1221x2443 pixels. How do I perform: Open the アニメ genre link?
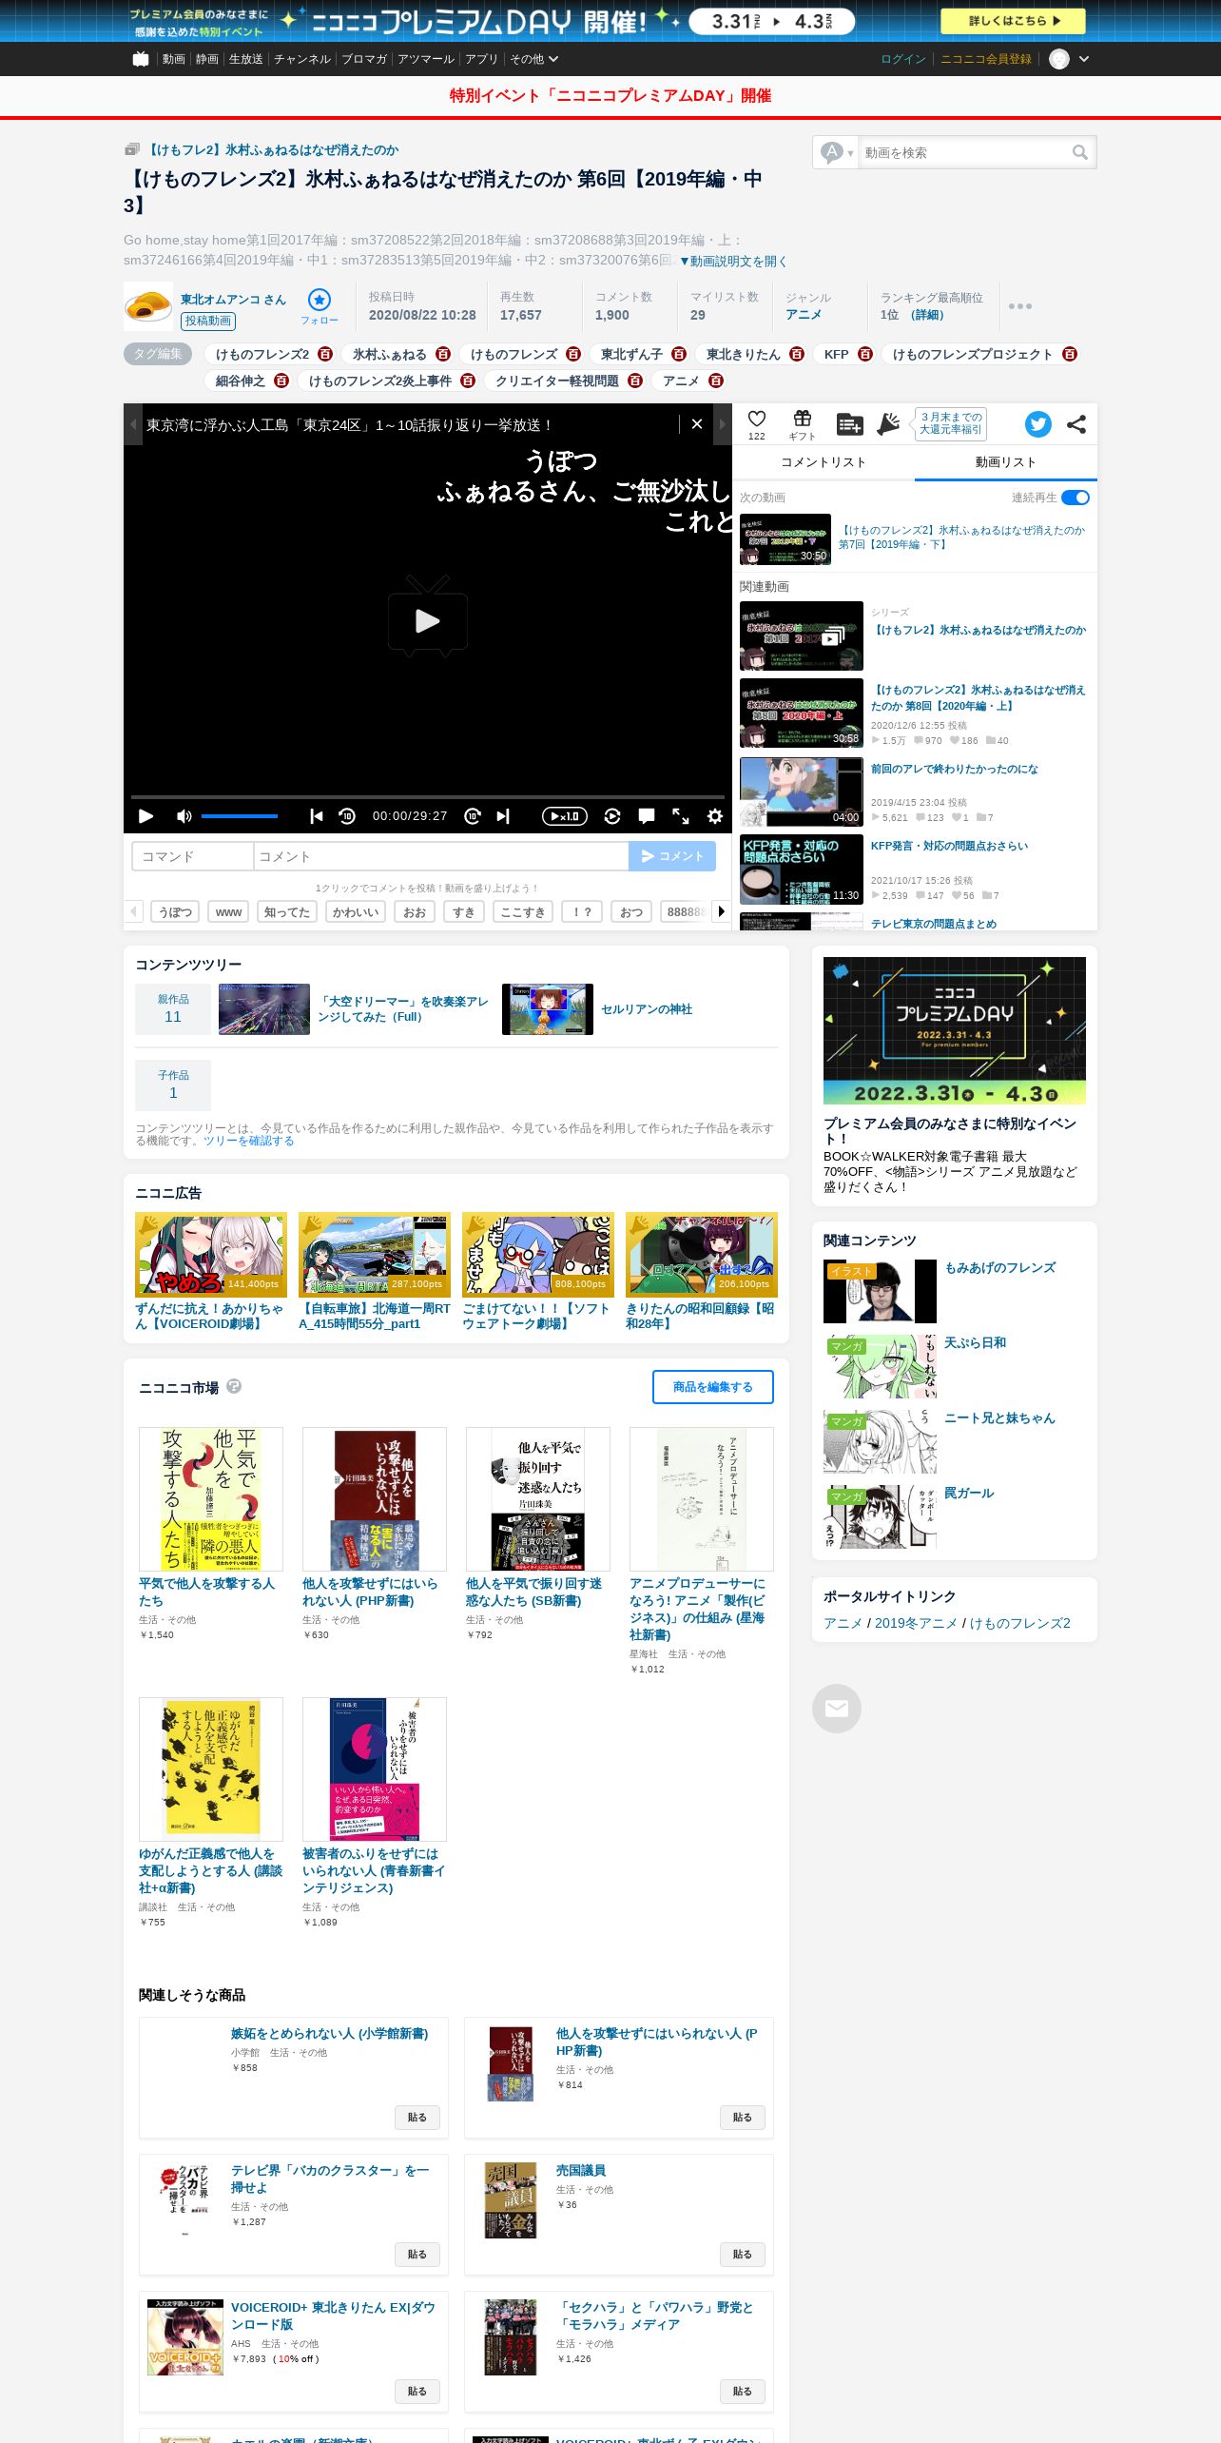pos(804,315)
